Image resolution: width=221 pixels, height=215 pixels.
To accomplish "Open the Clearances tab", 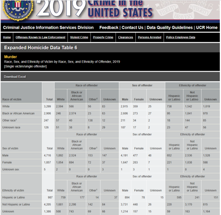I will (x=125, y=38).
